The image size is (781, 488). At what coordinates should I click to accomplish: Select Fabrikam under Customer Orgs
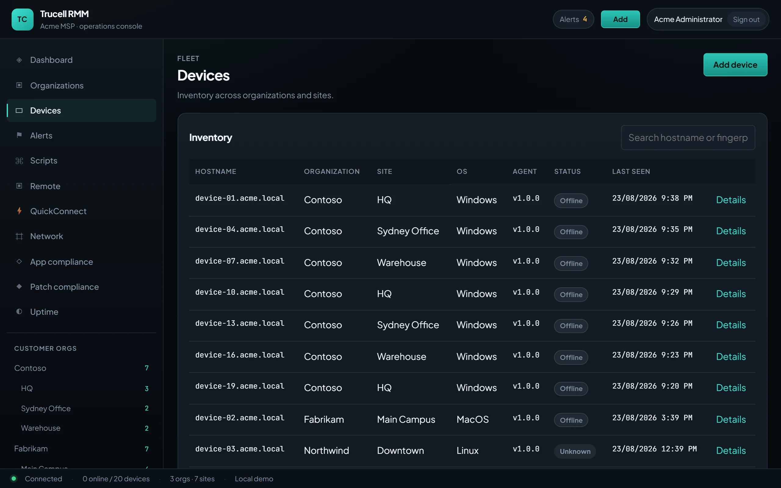coord(81,449)
